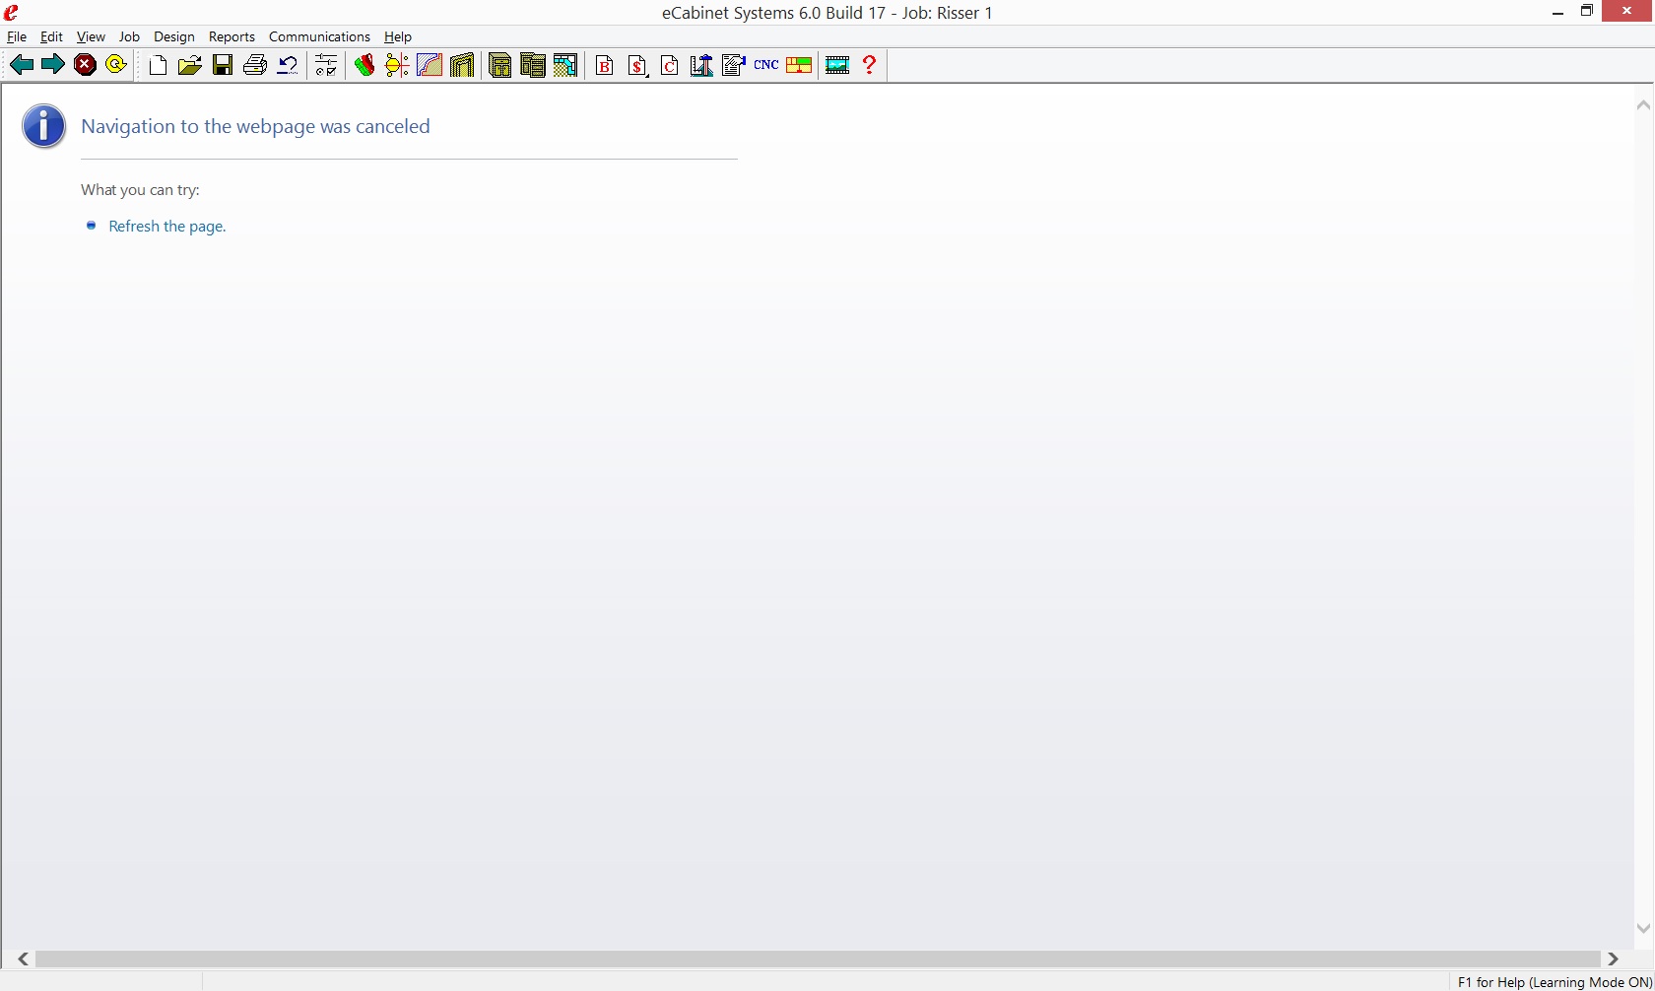This screenshot has height=991, width=1655.
Task: Click the vertical scrollbar down arrow
Action: click(x=1642, y=928)
